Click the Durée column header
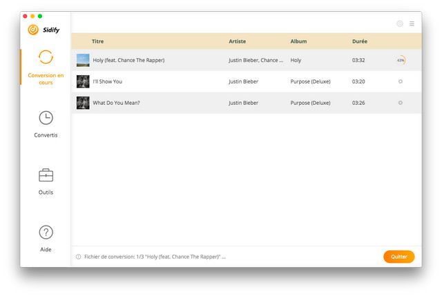The height and width of the screenshot is (296, 442). 360,41
